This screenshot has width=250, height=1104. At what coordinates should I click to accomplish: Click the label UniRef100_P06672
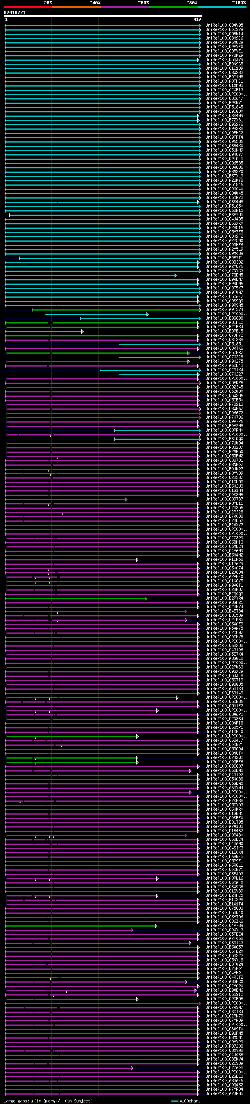[x=224, y=413]
